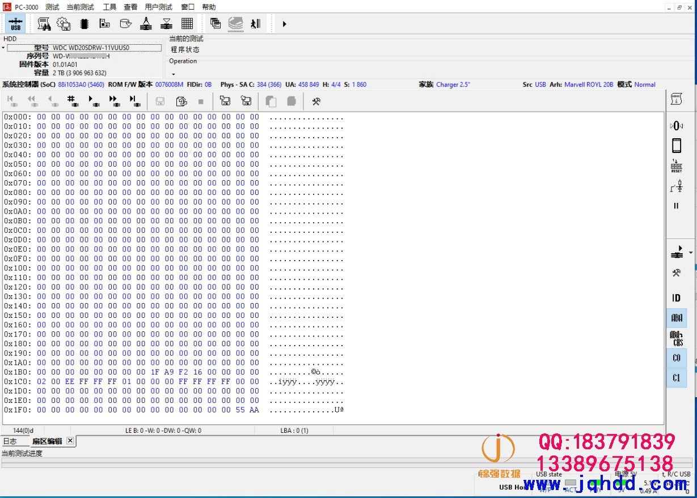
Task: Click the ROM chip icon in toolbar
Action: pyautogui.click(x=84, y=24)
